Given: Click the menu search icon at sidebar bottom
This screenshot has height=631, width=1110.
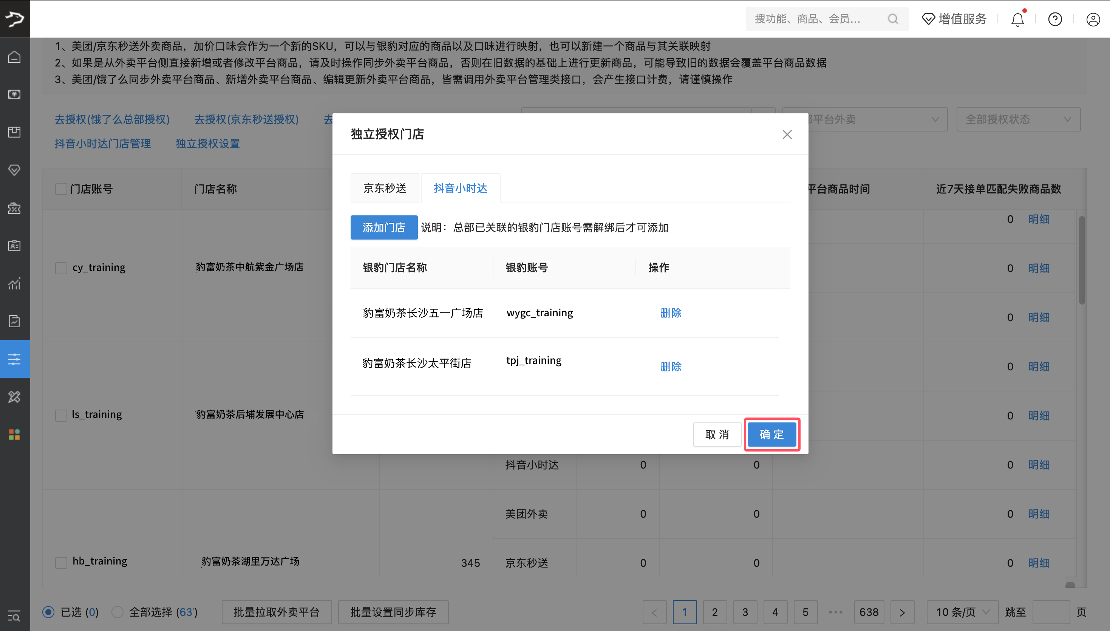Looking at the screenshot, I should point(15,616).
